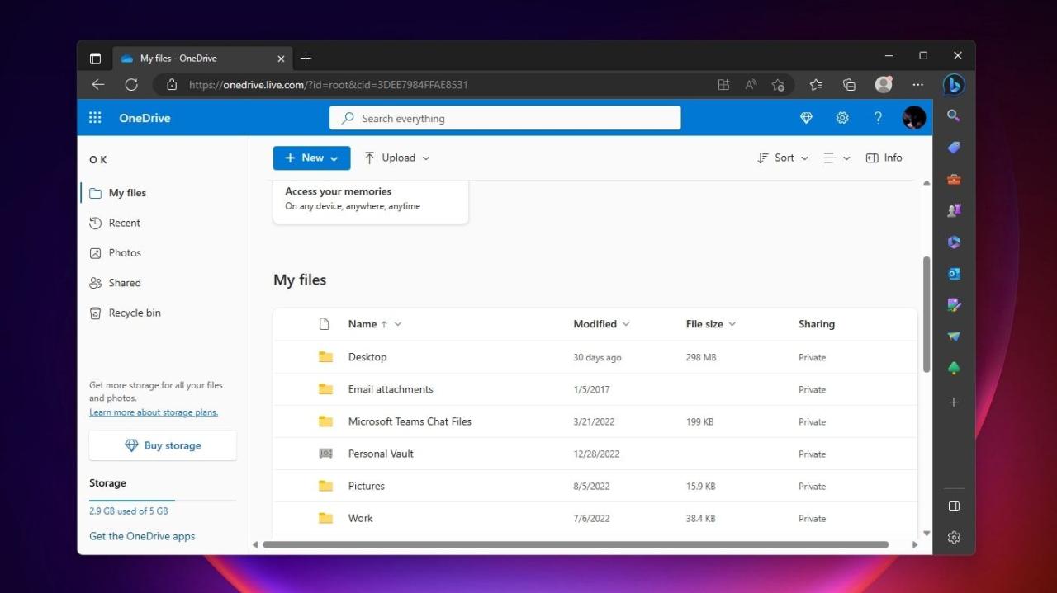Image resolution: width=1057 pixels, height=593 pixels.
Task: Click the vertical page scrollbar
Action: coord(927,314)
